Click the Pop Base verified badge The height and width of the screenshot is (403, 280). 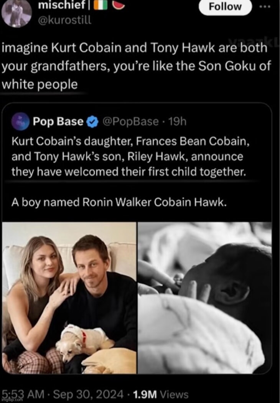pos(93,122)
